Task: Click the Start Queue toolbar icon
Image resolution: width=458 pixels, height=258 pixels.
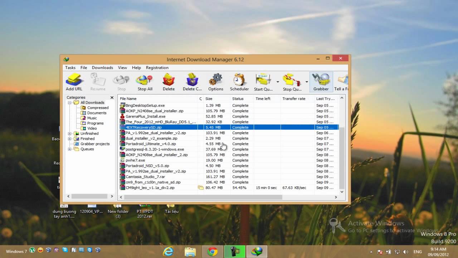Action: 263,82
